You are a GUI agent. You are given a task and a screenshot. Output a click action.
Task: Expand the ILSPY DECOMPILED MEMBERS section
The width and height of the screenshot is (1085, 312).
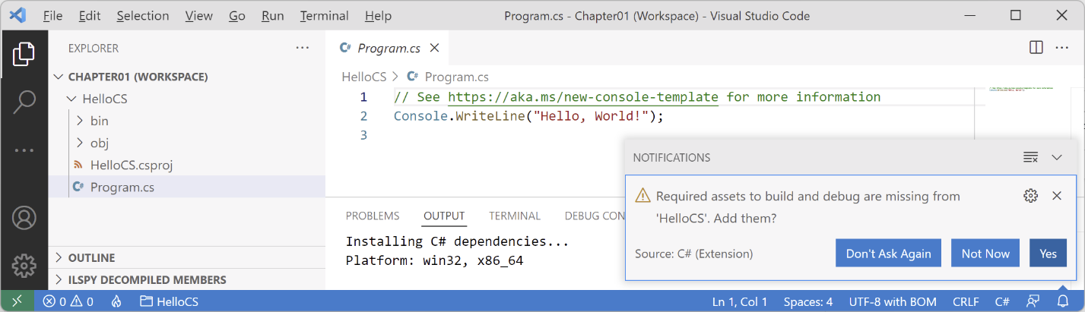[x=187, y=279]
